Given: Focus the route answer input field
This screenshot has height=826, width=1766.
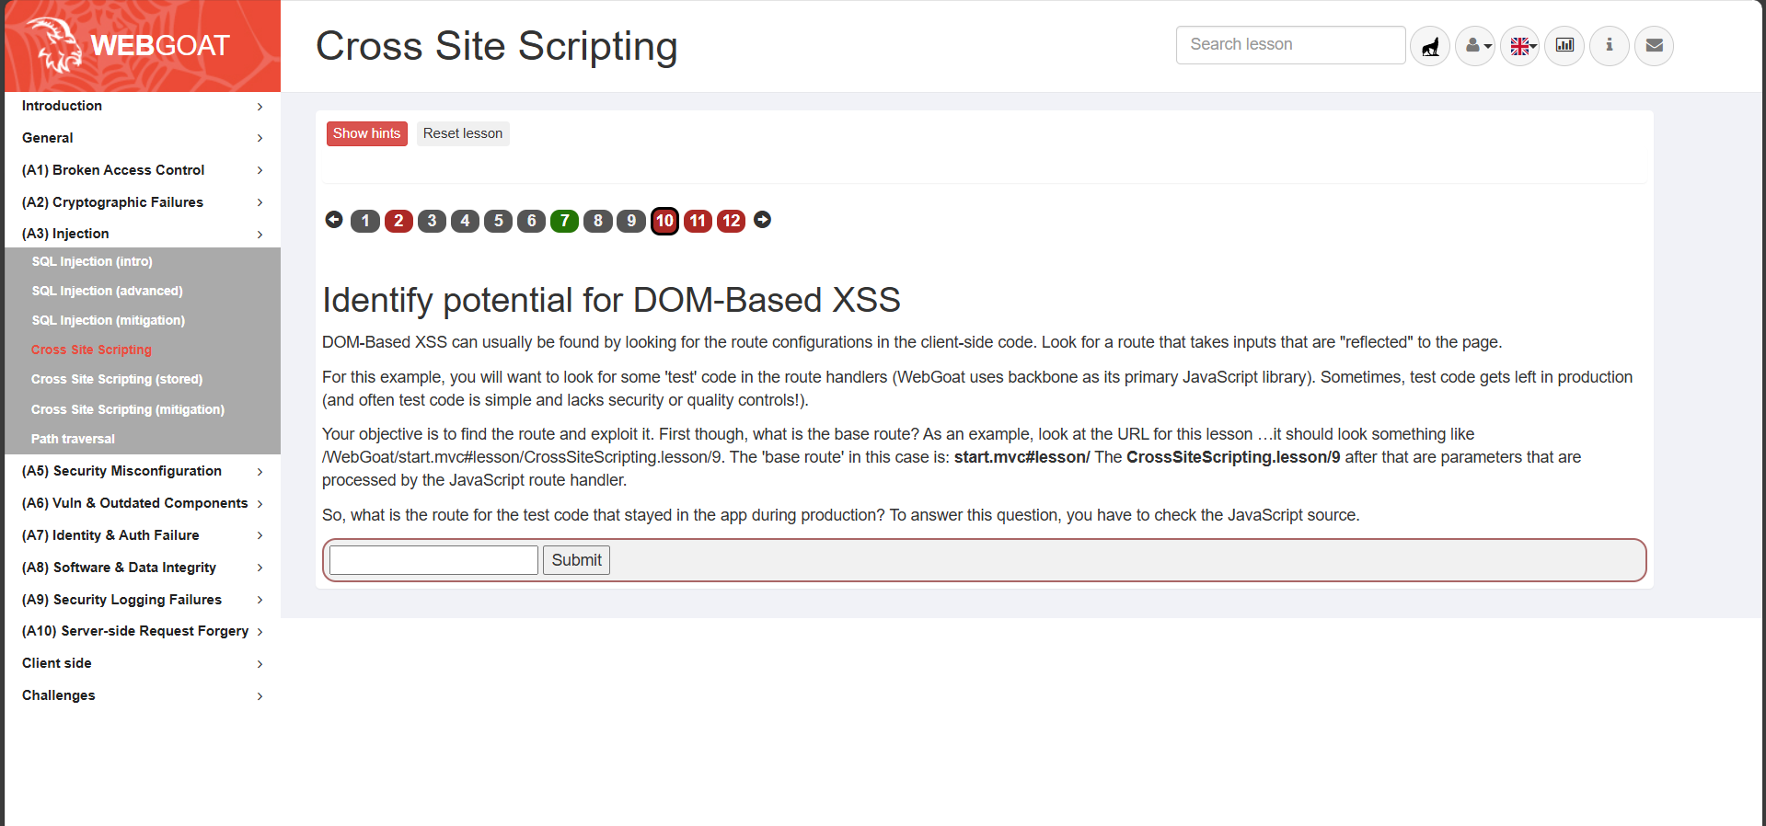Looking at the screenshot, I should click(x=433, y=560).
